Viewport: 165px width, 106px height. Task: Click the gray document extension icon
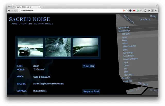[152, 11]
